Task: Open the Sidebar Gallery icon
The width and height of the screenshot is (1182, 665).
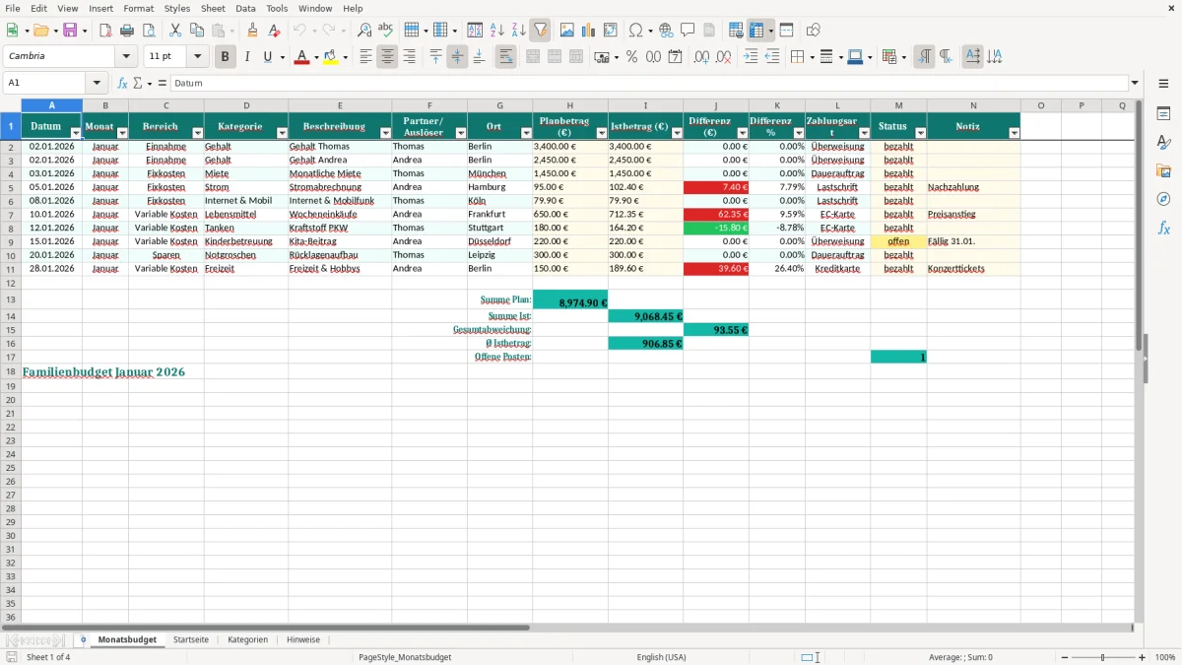Action: tap(1163, 170)
